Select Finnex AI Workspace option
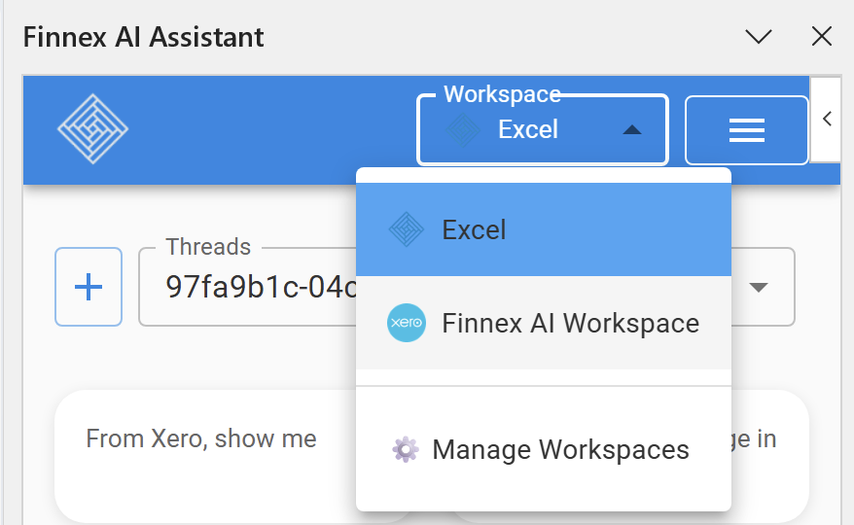854x525 pixels. click(544, 323)
